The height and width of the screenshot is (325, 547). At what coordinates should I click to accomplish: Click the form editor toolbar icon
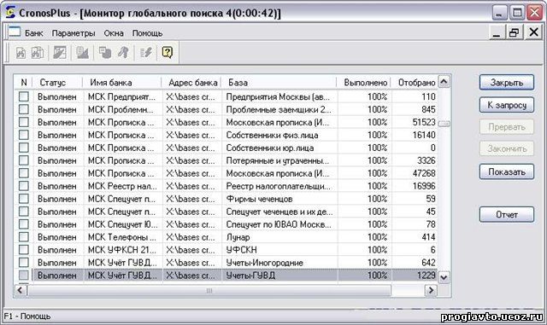(x=60, y=53)
